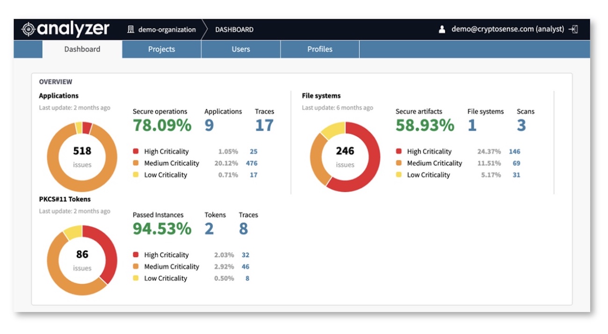
Task: Click the Applications count showing 9
Action: (x=209, y=125)
